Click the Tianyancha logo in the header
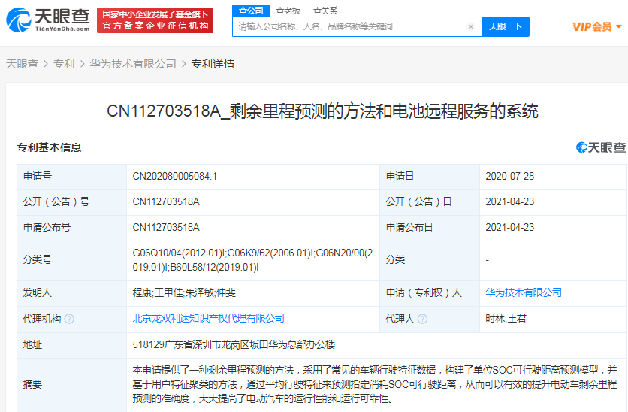 pos(50,20)
